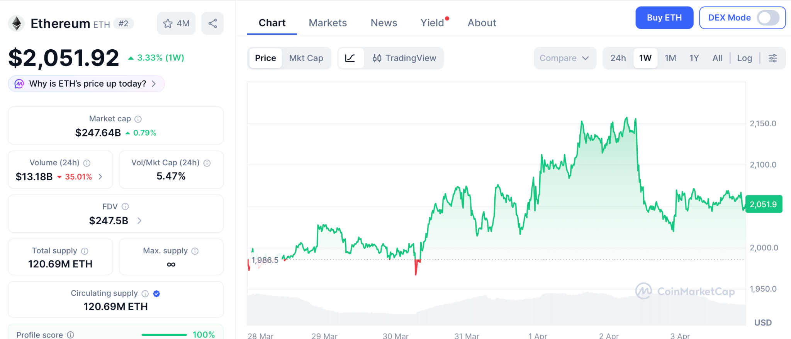Switch to the Markets tab
Image resolution: width=791 pixels, height=339 pixels.
(x=328, y=23)
